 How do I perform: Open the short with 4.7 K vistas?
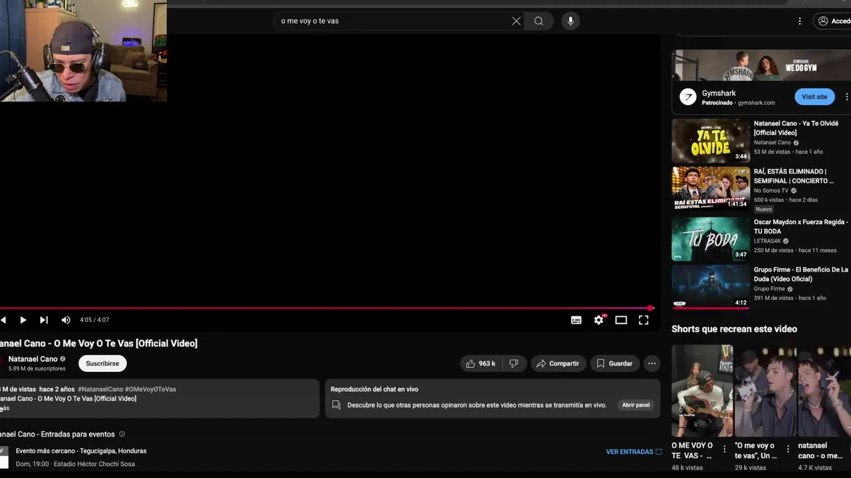coord(824,390)
